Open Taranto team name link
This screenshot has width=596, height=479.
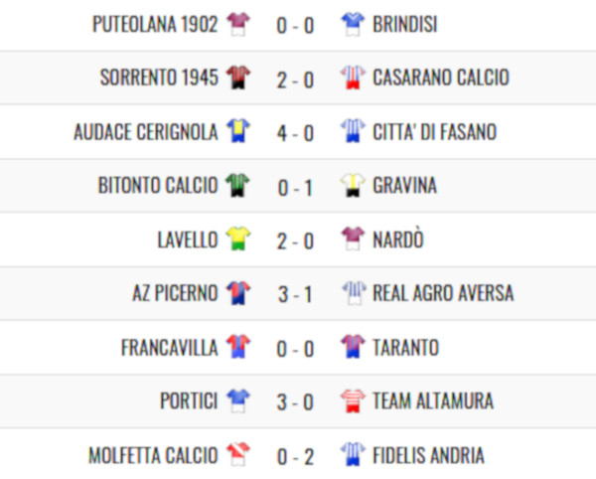(406, 348)
